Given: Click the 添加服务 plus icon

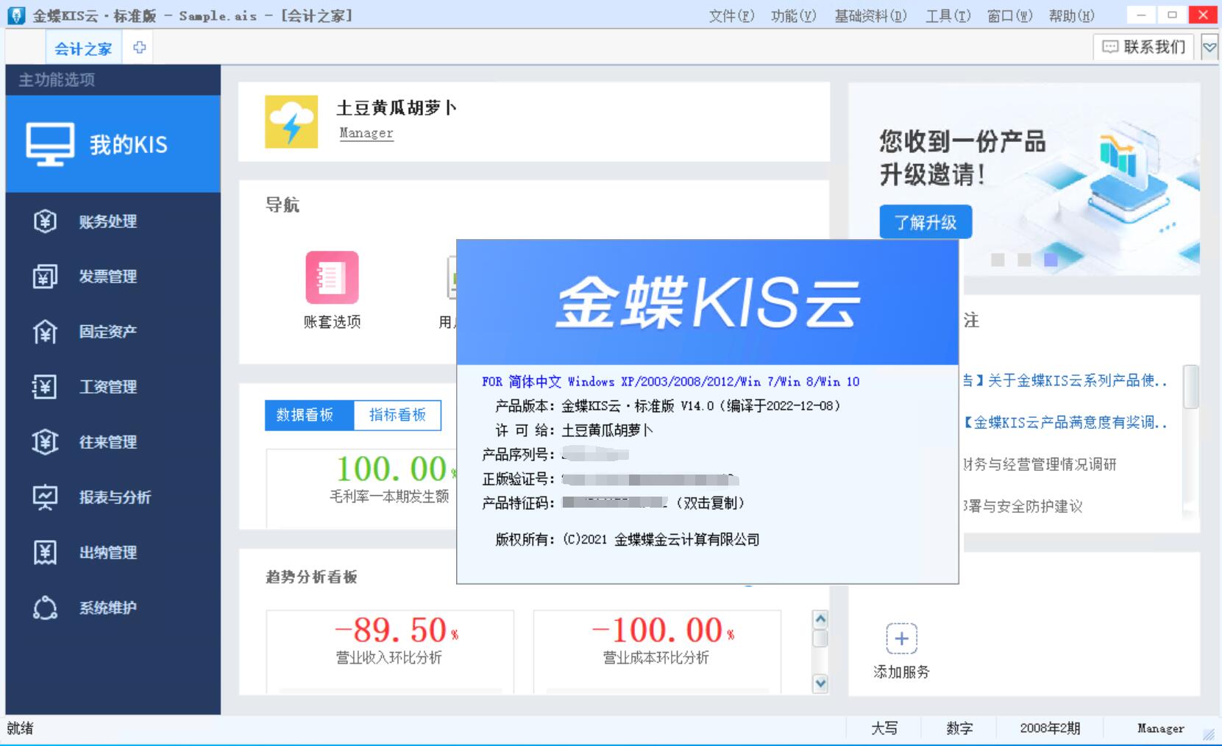Looking at the screenshot, I should pyautogui.click(x=901, y=639).
